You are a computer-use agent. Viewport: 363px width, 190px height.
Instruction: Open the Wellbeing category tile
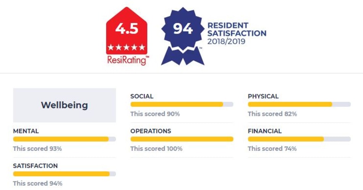coord(64,105)
